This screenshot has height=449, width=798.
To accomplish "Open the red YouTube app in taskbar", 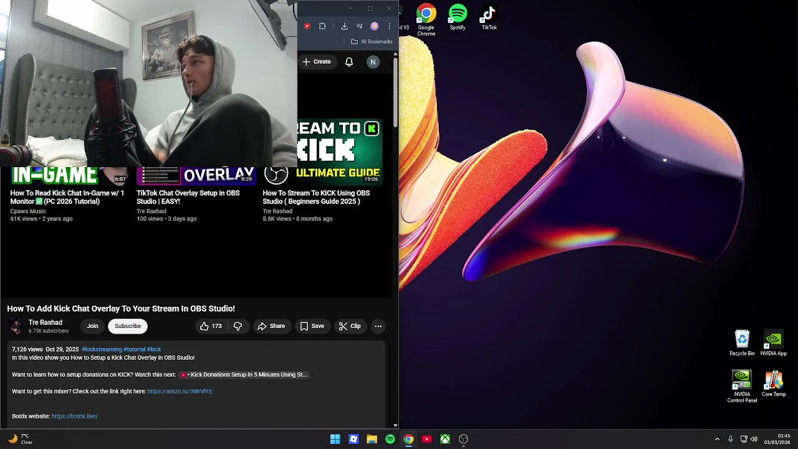I will [427, 439].
